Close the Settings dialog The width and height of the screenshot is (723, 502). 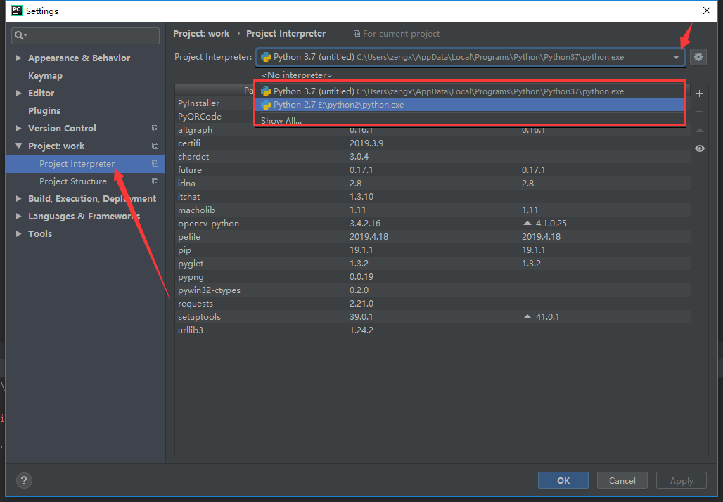tap(706, 11)
